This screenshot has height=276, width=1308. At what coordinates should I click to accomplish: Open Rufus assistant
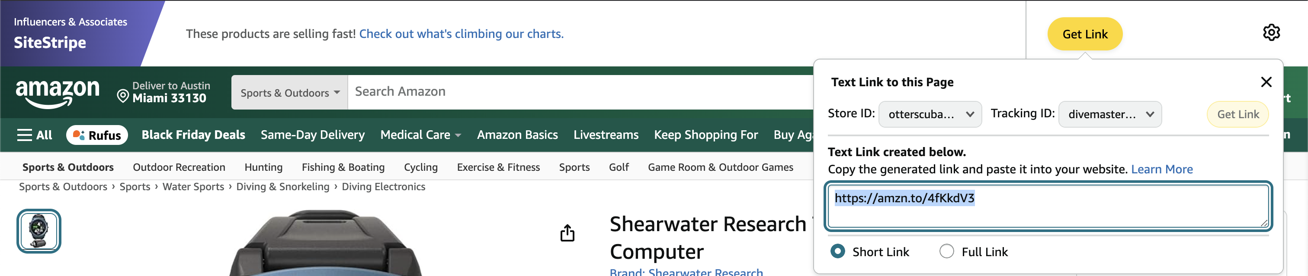tap(97, 135)
